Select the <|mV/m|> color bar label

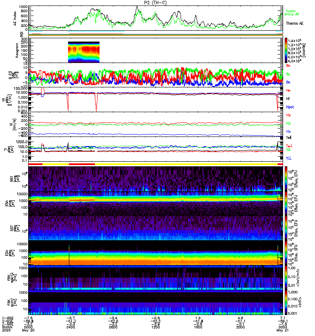(x=298, y=278)
